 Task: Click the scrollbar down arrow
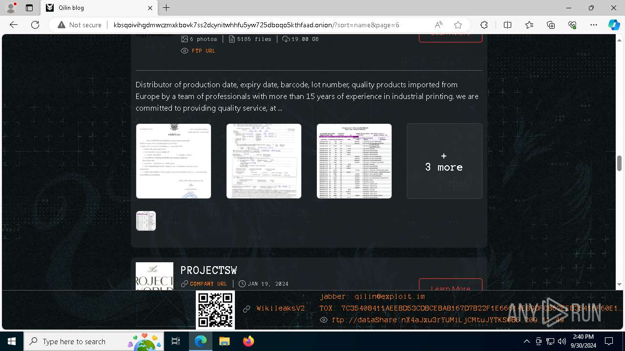coord(619,284)
